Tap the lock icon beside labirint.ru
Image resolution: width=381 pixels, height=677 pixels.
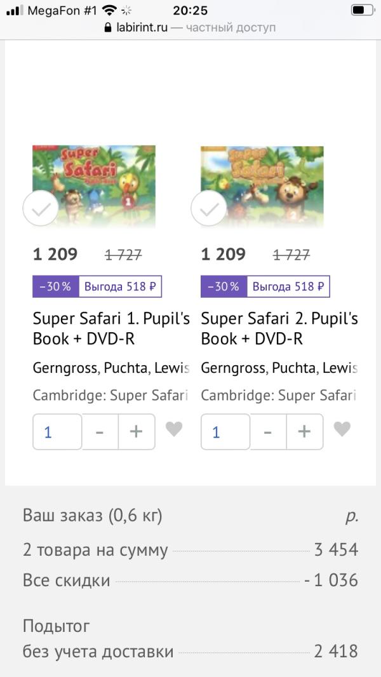[107, 28]
